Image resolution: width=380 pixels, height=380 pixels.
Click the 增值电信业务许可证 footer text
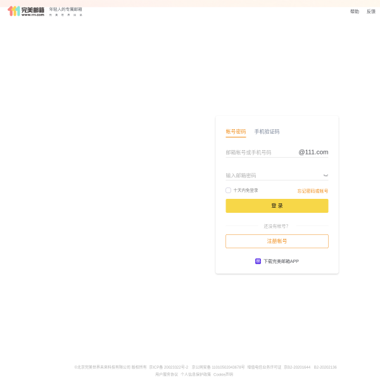pyautogui.click(x=264, y=367)
